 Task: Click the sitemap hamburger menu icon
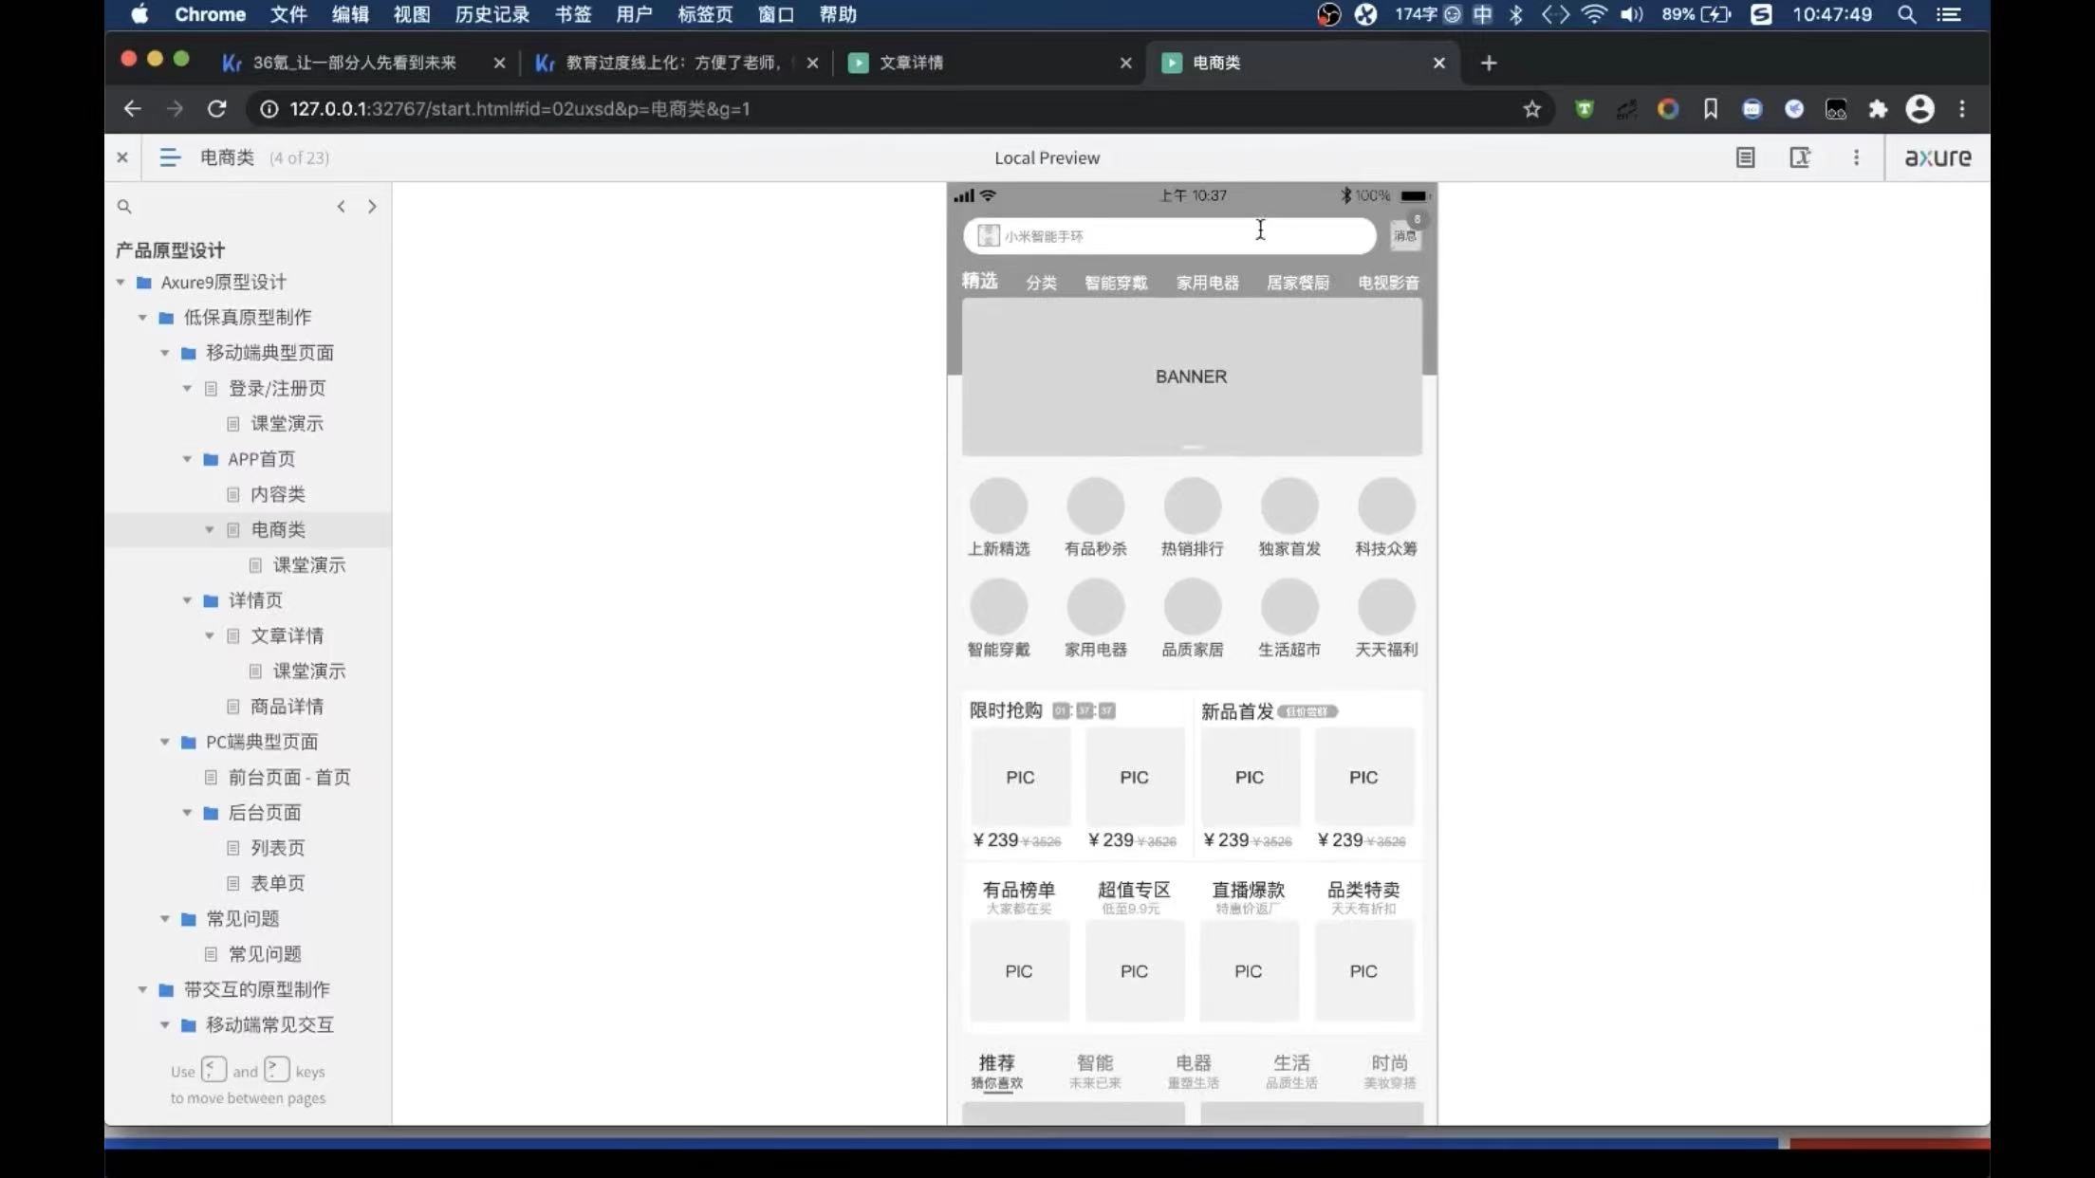[169, 157]
